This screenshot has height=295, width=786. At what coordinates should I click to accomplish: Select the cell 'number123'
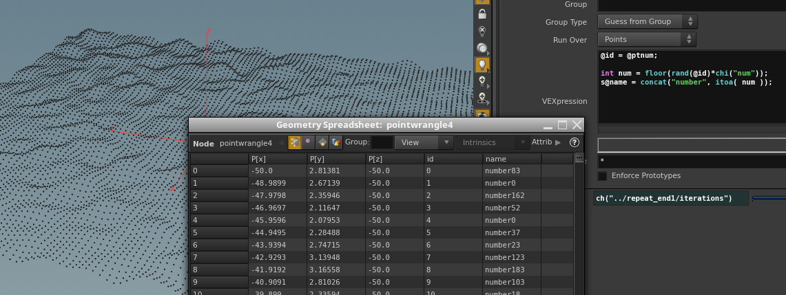[512, 257]
